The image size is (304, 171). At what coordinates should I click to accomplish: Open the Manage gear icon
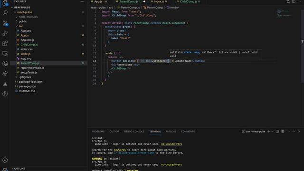5,170
